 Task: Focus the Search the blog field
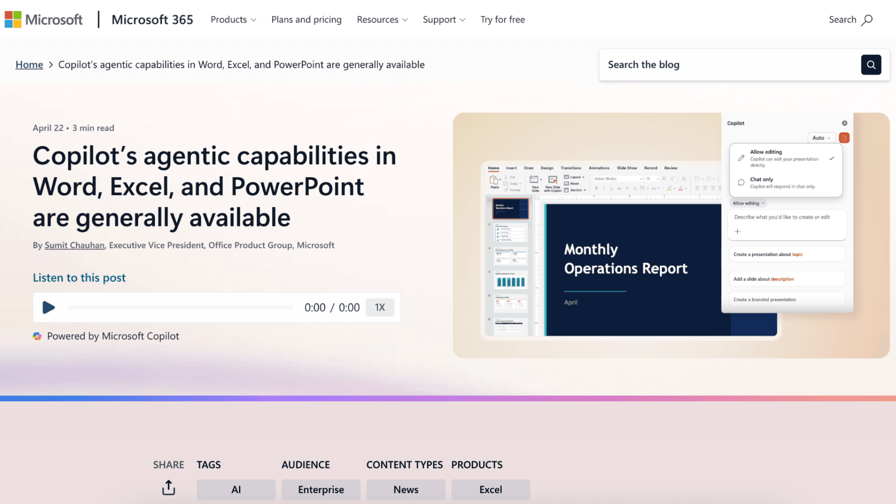tap(730, 65)
